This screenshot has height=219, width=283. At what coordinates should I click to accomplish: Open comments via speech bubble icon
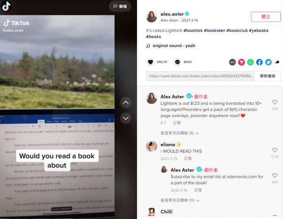coord(177,62)
